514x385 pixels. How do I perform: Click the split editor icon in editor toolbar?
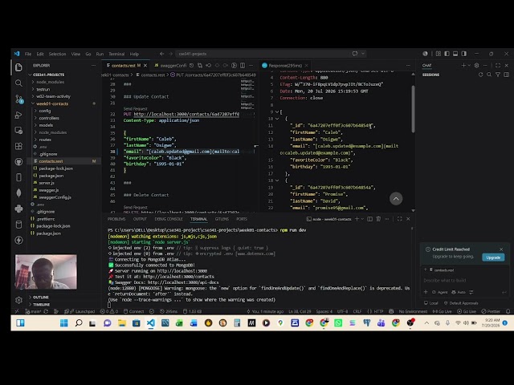(243, 66)
